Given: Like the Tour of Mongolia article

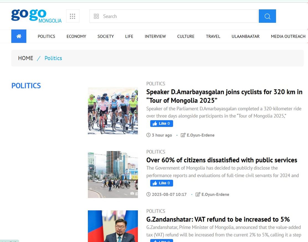Looking at the screenshot, I should 161,123.
